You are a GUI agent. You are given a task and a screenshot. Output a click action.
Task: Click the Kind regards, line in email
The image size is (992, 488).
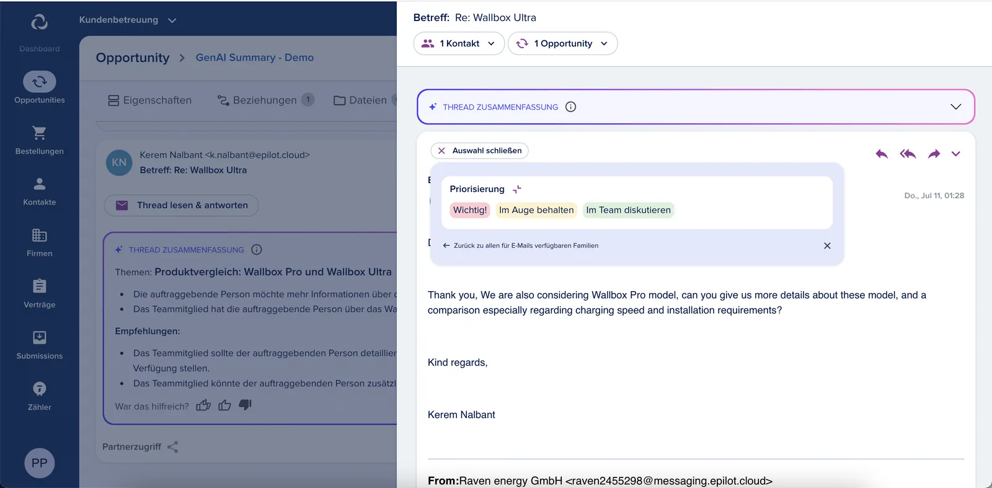(x=458, y=363)
